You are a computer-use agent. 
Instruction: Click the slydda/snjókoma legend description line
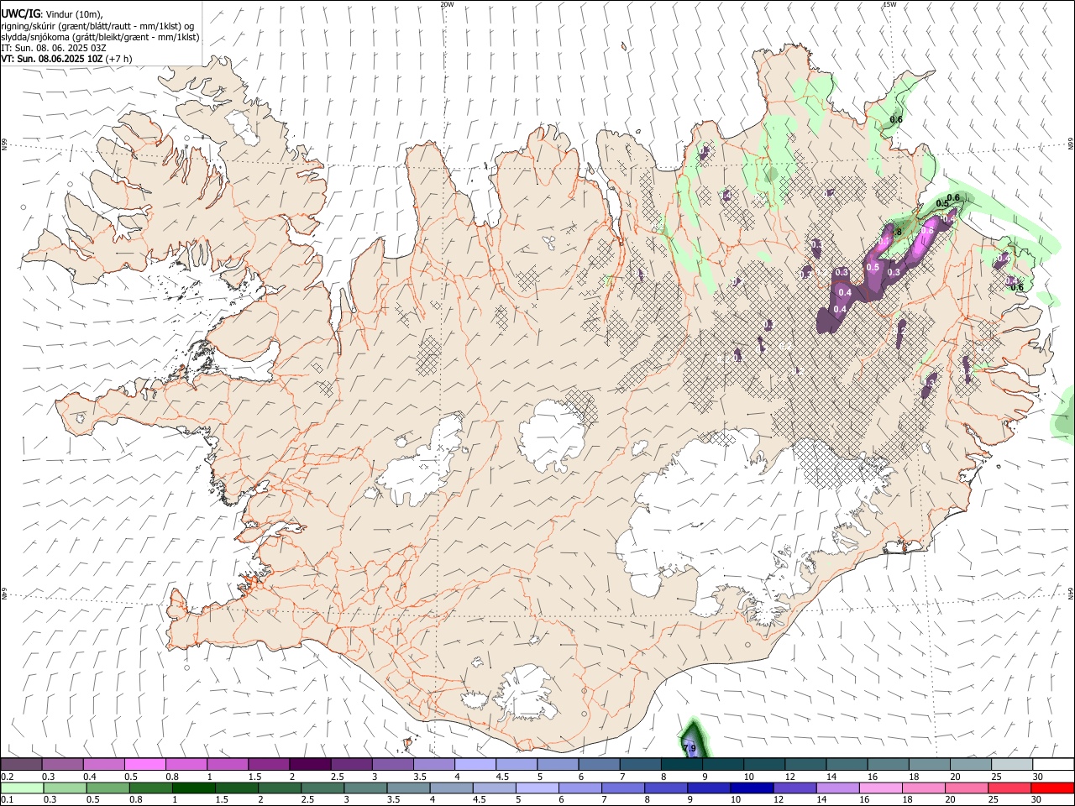click(x=100, y=37)
